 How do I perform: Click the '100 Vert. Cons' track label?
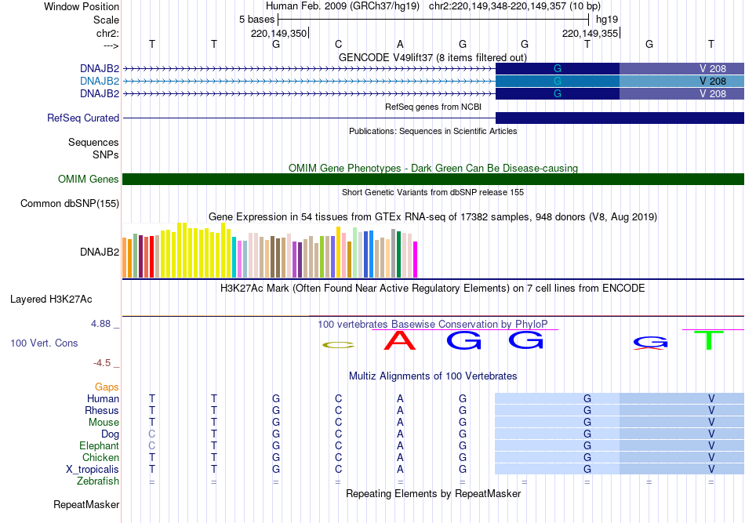[x=44, y=343]
